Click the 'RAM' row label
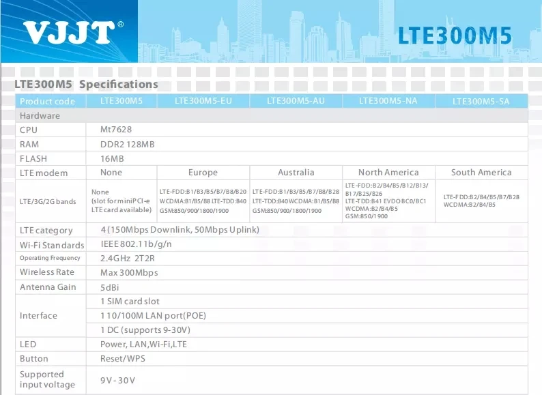This screenshot has width=542, height=395. pos(29,144)
